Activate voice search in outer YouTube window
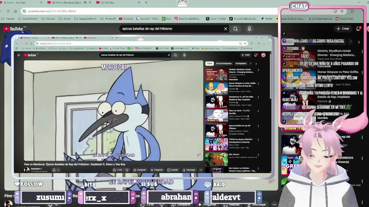The height and width of the screenshot is (207, 369). tap(249, 29)
